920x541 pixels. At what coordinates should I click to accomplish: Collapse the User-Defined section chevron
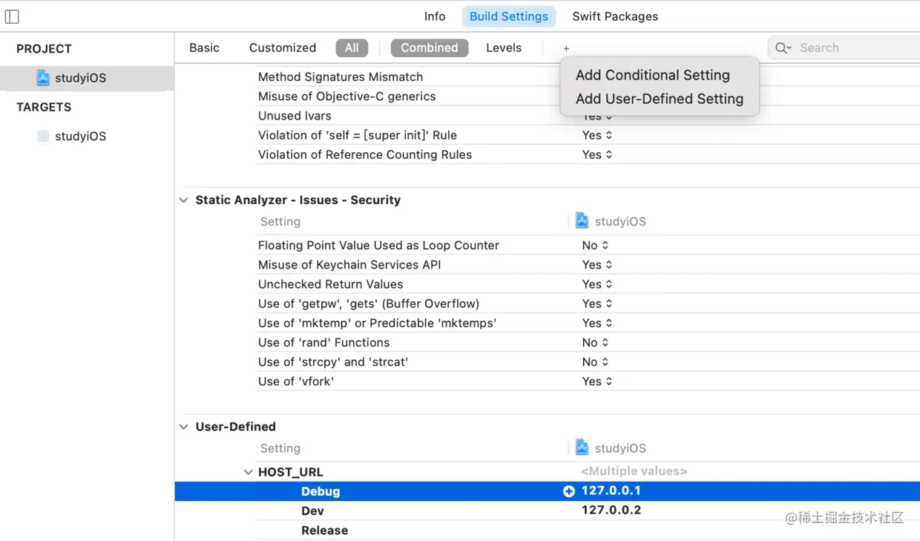pos(183,427)
